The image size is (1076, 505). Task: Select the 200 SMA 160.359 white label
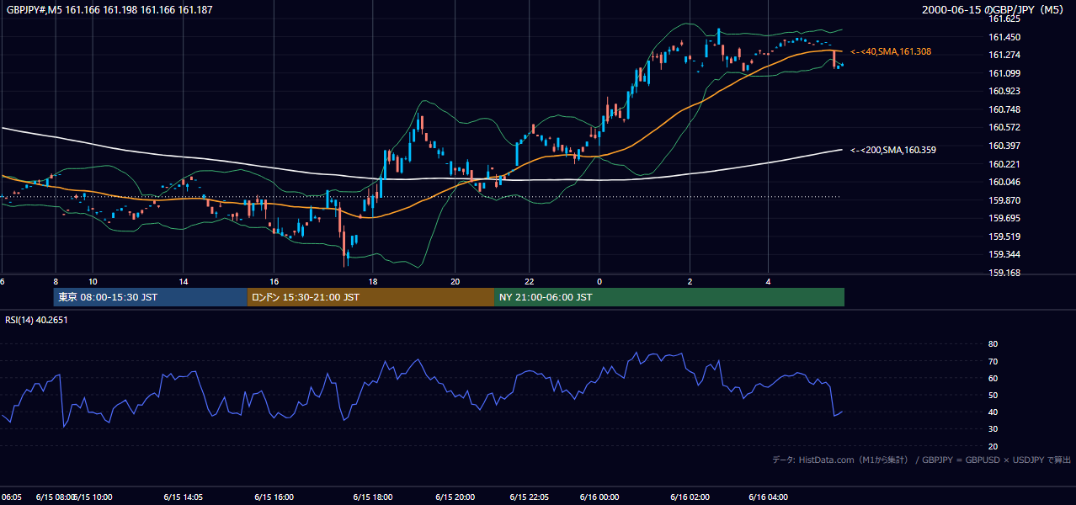click(x=893, y=150)
